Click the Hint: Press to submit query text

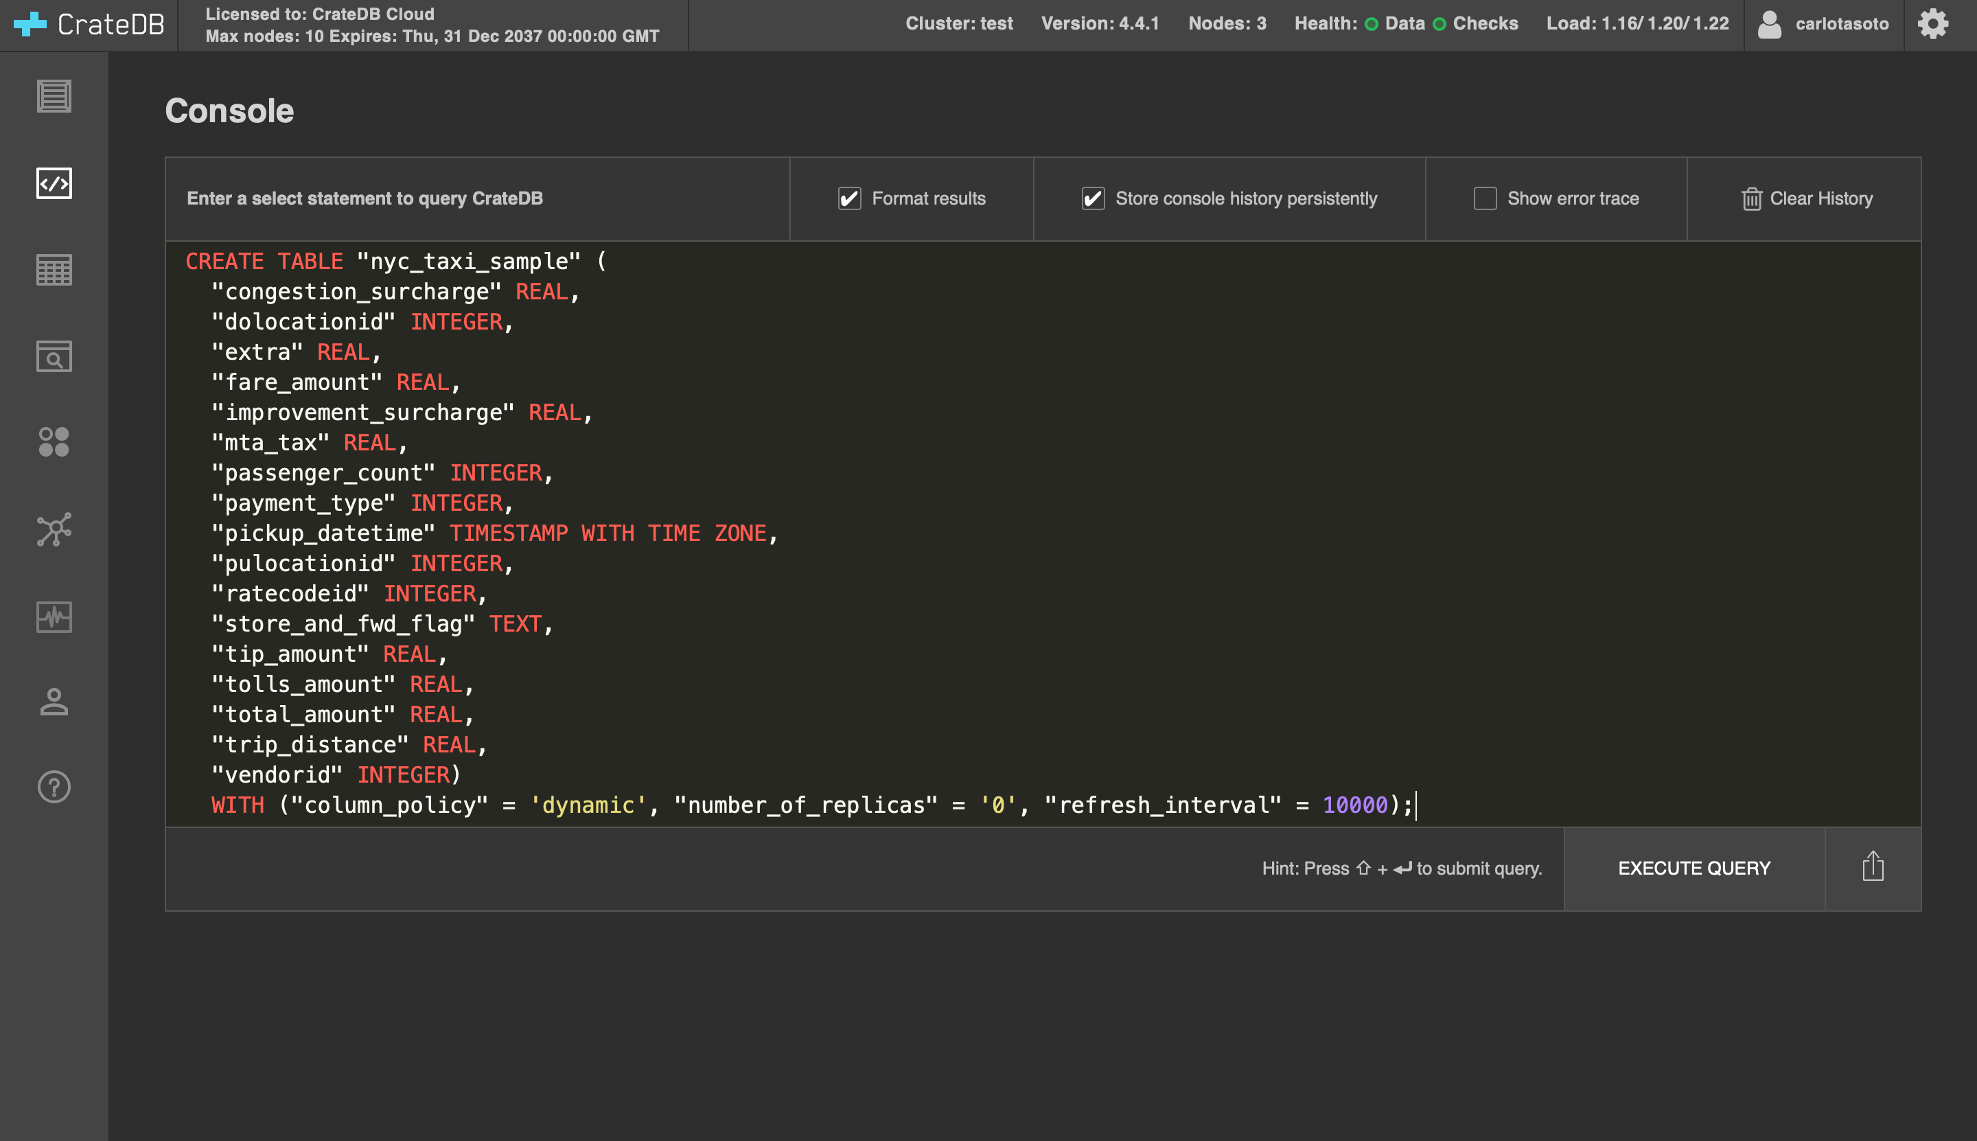pyautogui.click(x=1402, y=868)
